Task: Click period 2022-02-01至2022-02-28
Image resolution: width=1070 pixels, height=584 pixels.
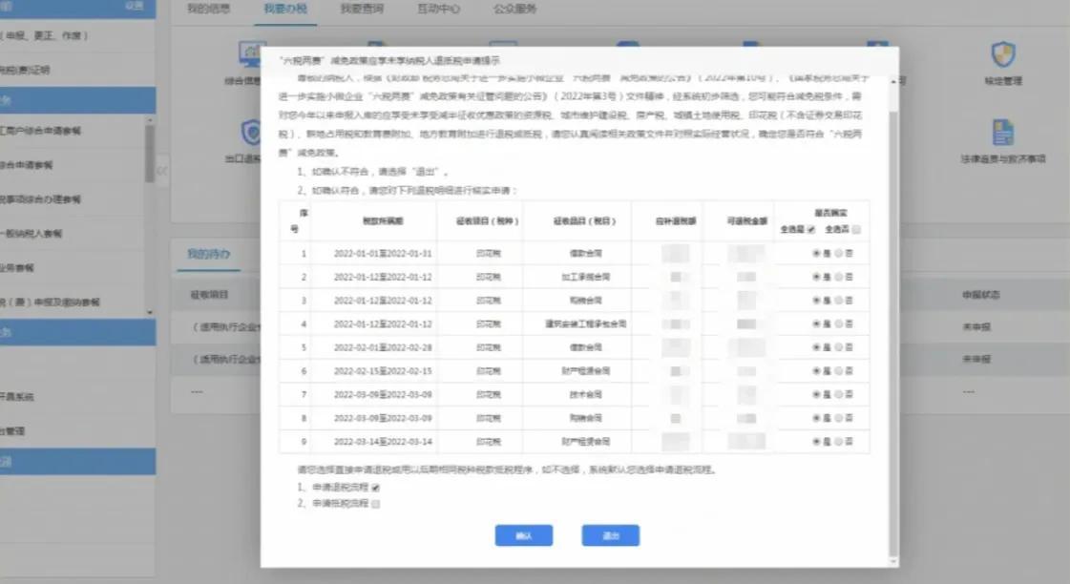Action: (383, 347)
